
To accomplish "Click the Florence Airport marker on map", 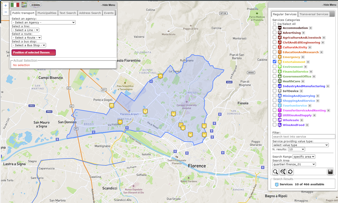I will coord(129,111).
